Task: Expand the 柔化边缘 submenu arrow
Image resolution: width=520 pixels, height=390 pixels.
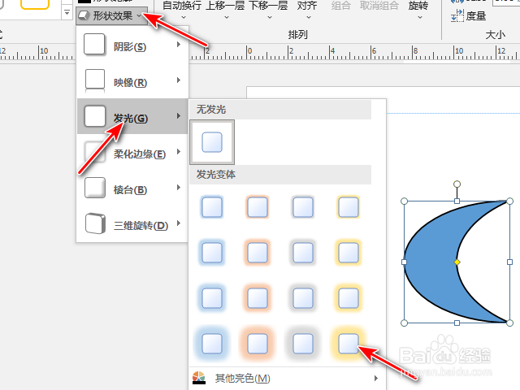Action: (x=179, y=152)
